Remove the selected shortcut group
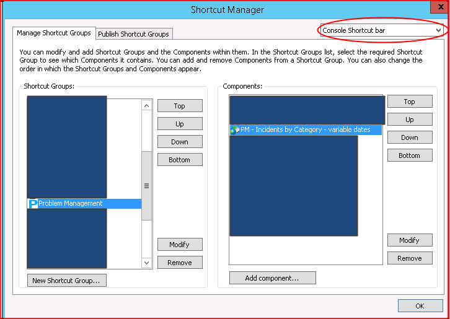This screenshot has height=319, width=450. [180, 263]
